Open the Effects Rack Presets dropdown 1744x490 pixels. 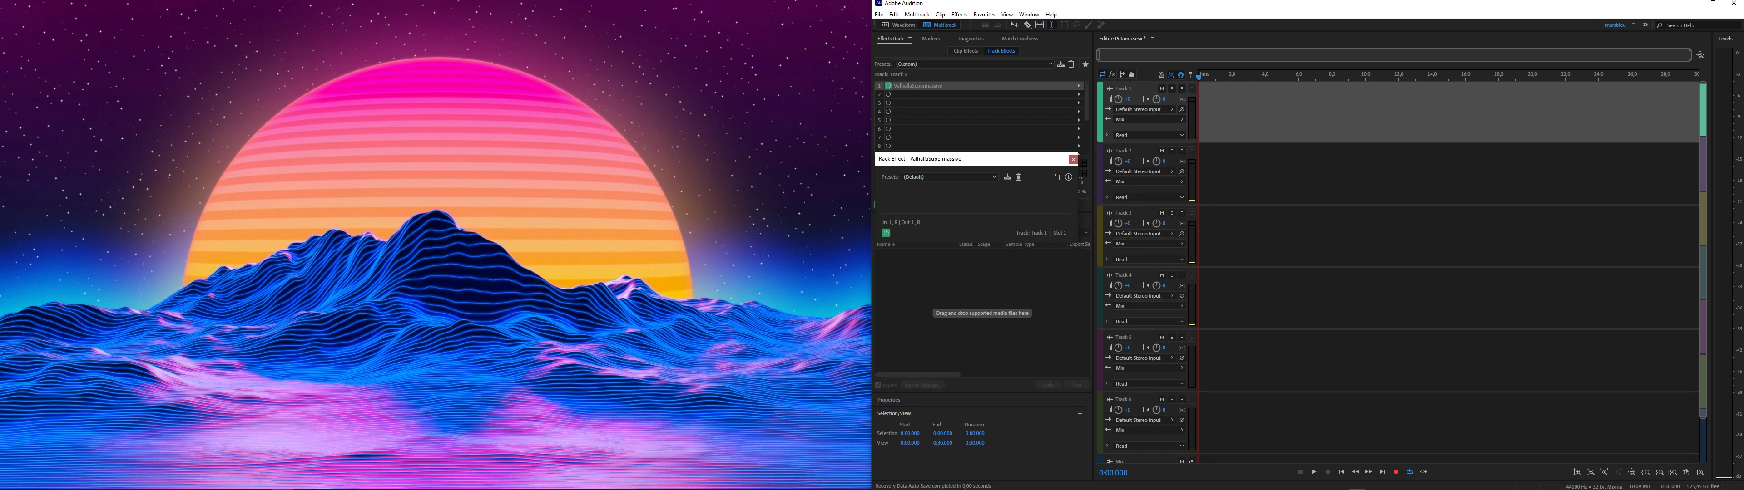(974, 64)
